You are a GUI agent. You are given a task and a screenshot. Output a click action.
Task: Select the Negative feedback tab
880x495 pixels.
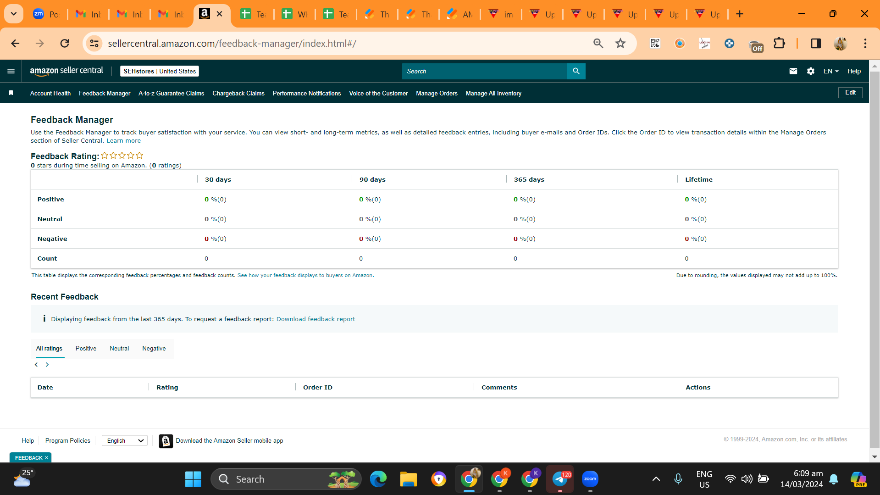point(154,349)
